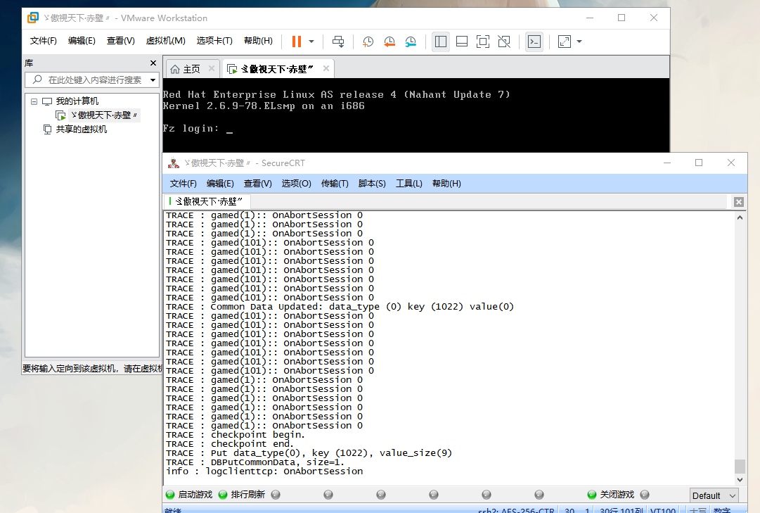Open VMware 文件(F) menu
760x513 pixels.
43,41
